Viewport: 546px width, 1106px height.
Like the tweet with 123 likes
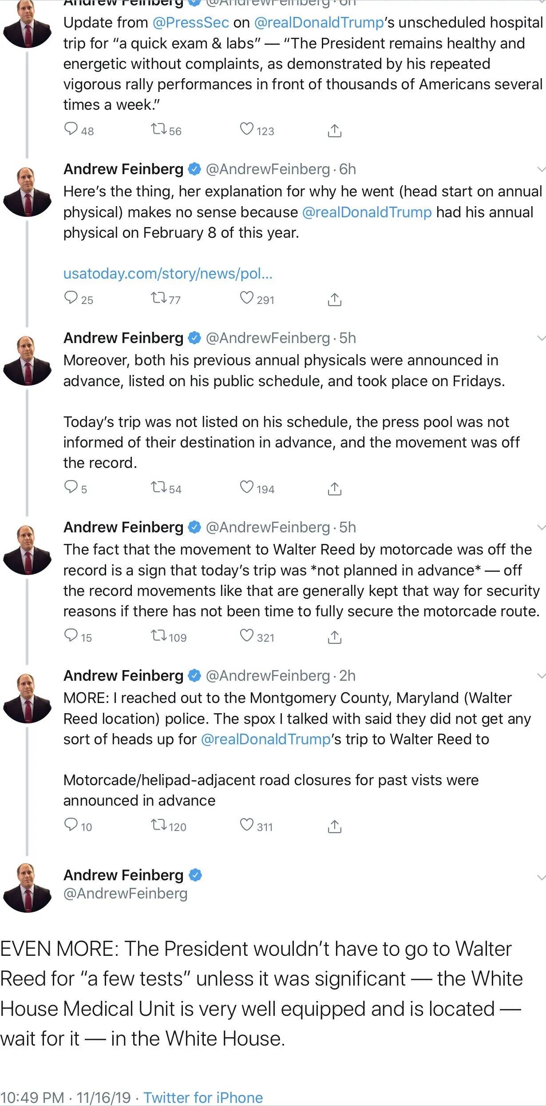pyautogui.click(x=246, y=129)
